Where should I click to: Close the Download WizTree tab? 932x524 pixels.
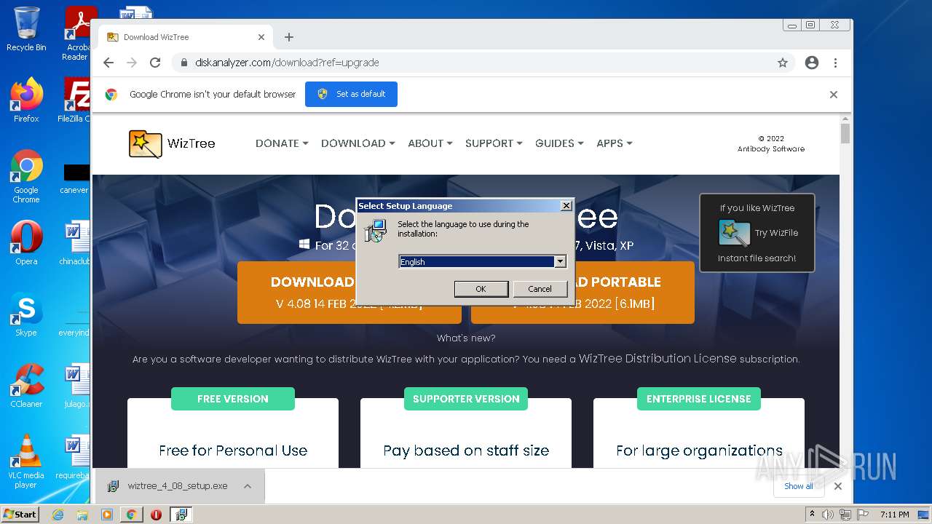(261, 37)
